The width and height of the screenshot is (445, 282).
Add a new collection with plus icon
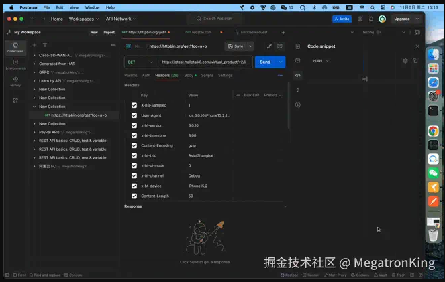click(x=34, y=45)
